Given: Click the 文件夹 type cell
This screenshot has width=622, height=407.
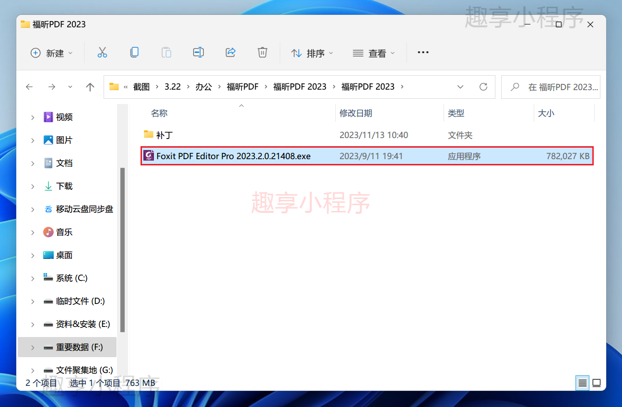Looking at the screenshot, I should [460, 135].
